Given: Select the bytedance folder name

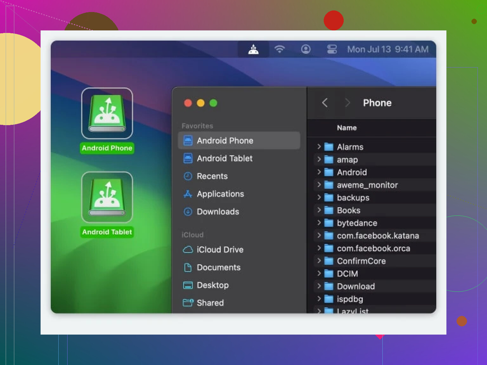Looking at the screenshot, I should (357, 223).
